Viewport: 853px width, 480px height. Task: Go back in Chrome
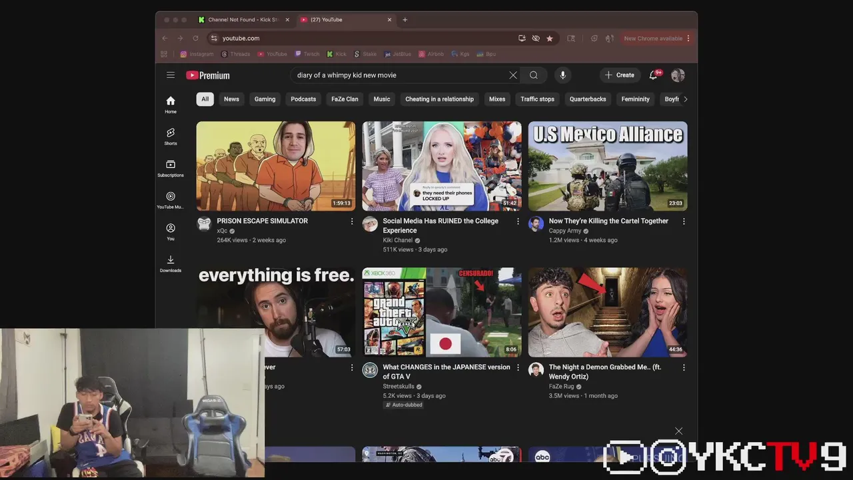(165, 39)
